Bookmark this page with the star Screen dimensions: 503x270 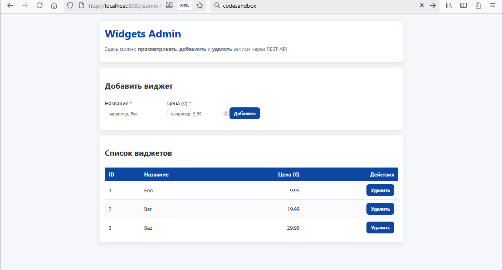(x=200, y=6)
